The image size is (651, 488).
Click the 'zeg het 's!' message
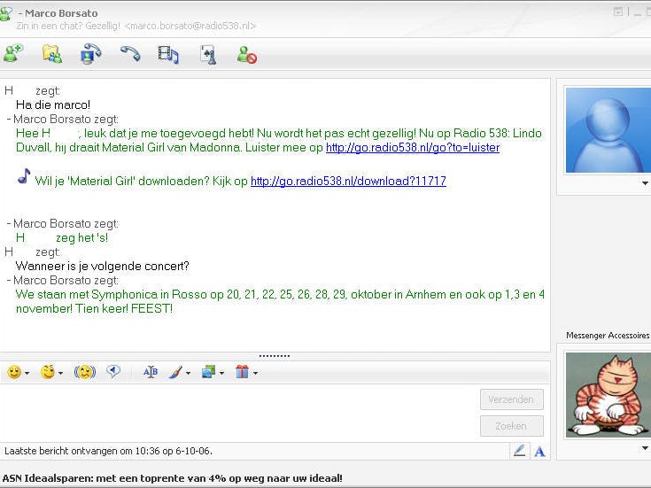pyautogui.click(x=81, y=238)
